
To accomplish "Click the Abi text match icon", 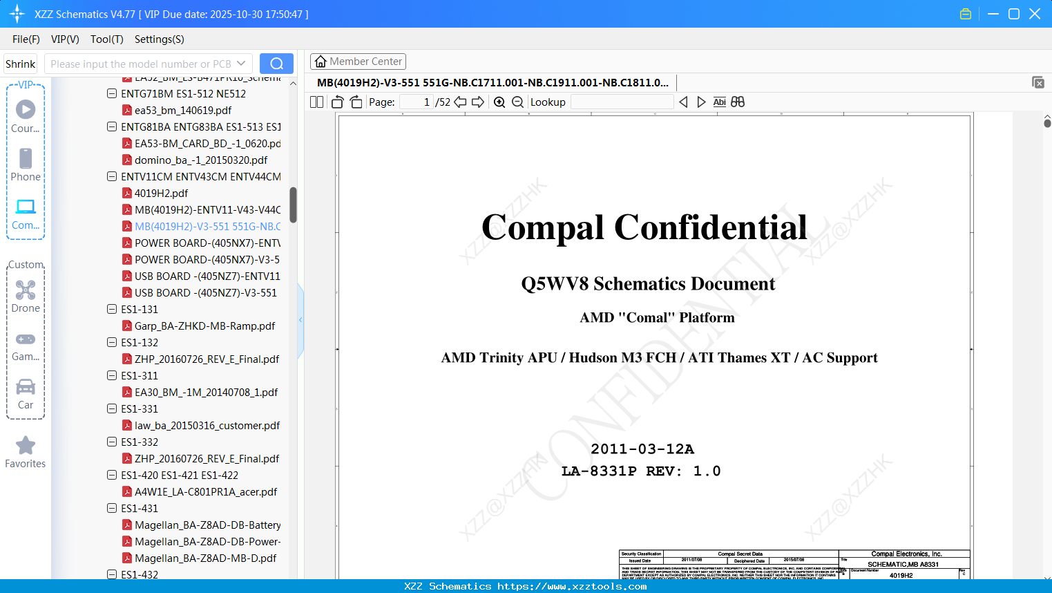I will click(720, 102).
